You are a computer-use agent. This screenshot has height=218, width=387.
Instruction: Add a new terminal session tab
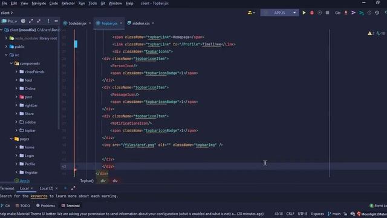coord(65,188)
